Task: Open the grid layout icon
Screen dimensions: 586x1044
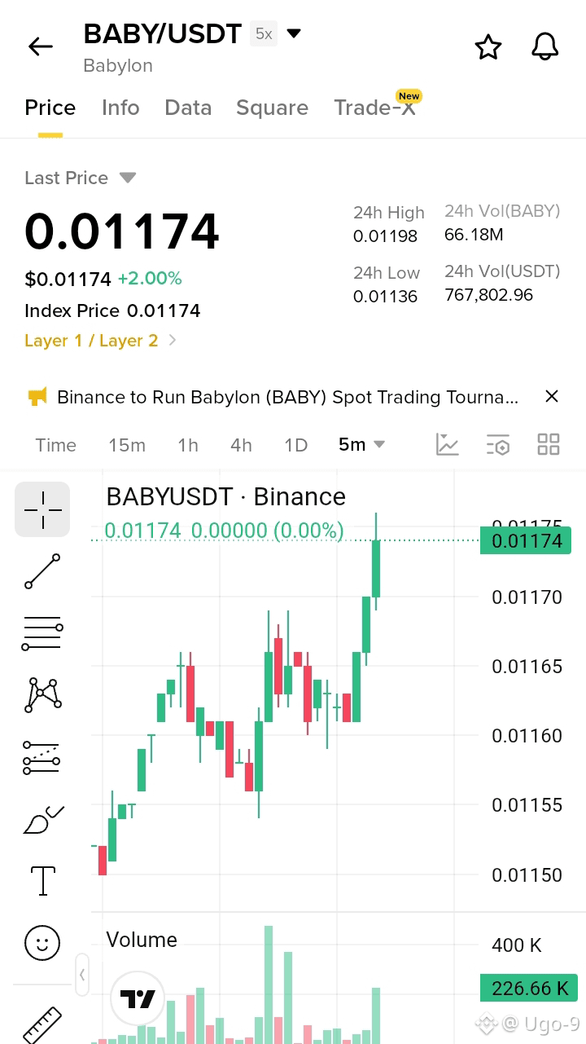Action: pyautogui.click(x=549, y=444)
